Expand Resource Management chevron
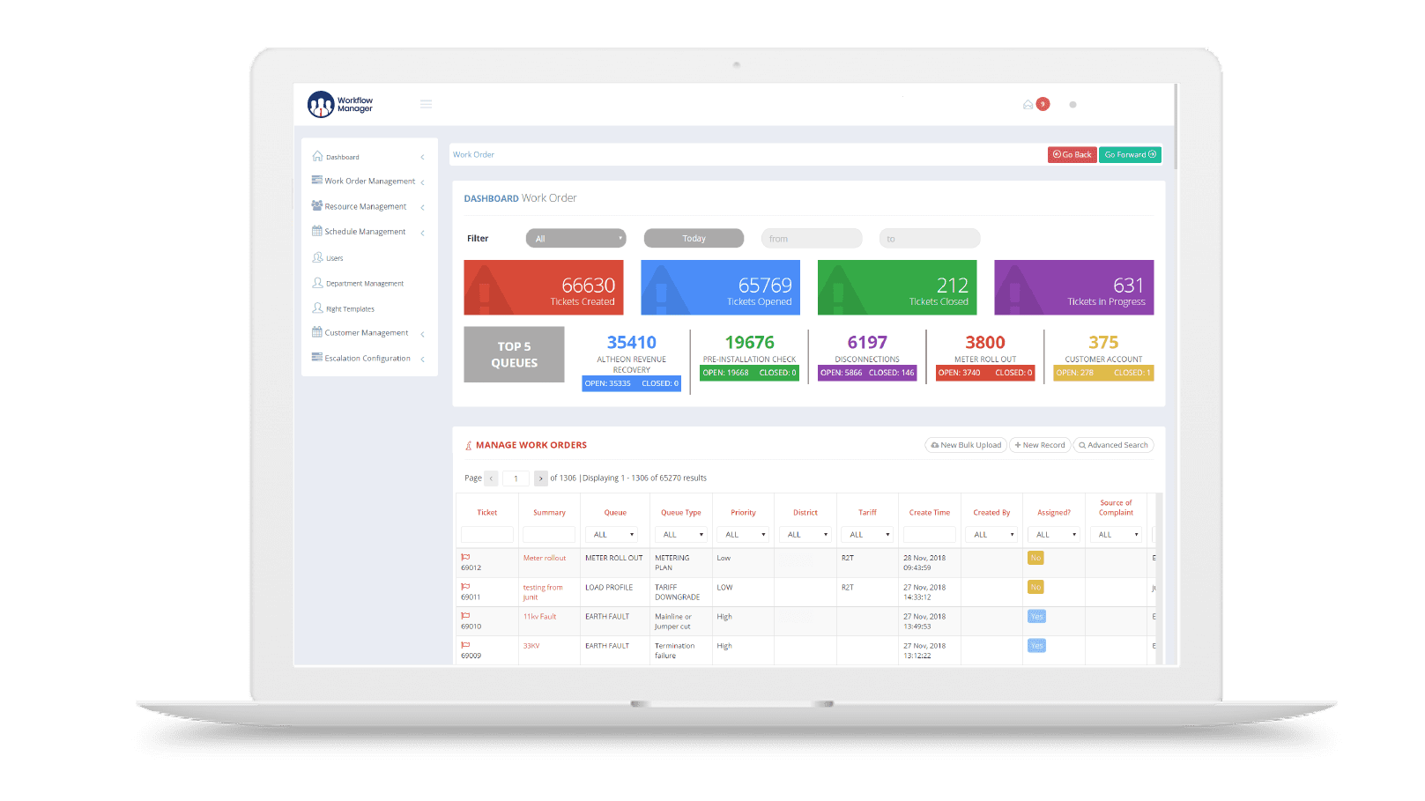The width and height of the screenshot is (1425, 801). (422, 207)
